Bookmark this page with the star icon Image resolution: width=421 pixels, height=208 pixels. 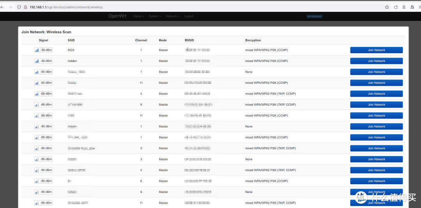[x=387, y=7]
